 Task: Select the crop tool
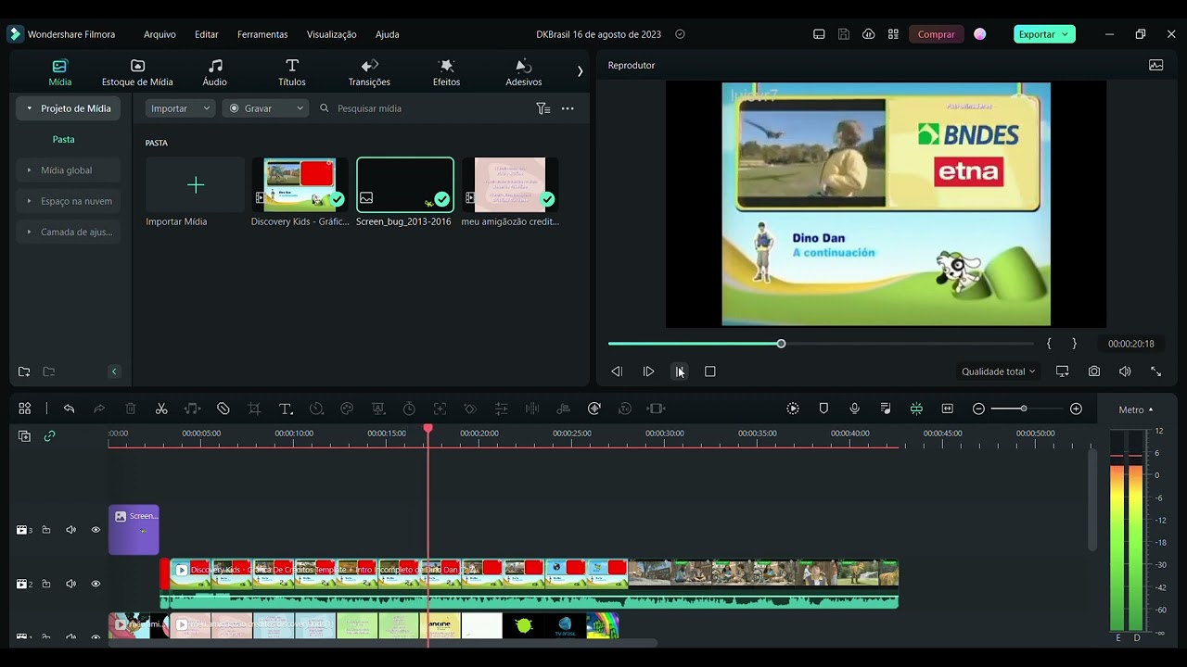coord(254,409)
